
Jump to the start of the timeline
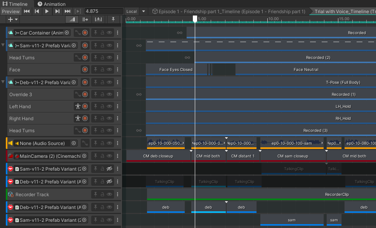pyautogui.click(x=27, y=12)
